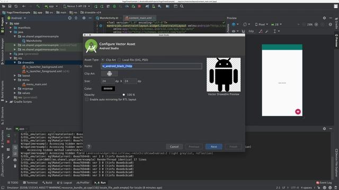The height and width of the screenshot is (190, 339).
Task: Click the pin tab icon in Run panel
Action: [x=8, y=158]
